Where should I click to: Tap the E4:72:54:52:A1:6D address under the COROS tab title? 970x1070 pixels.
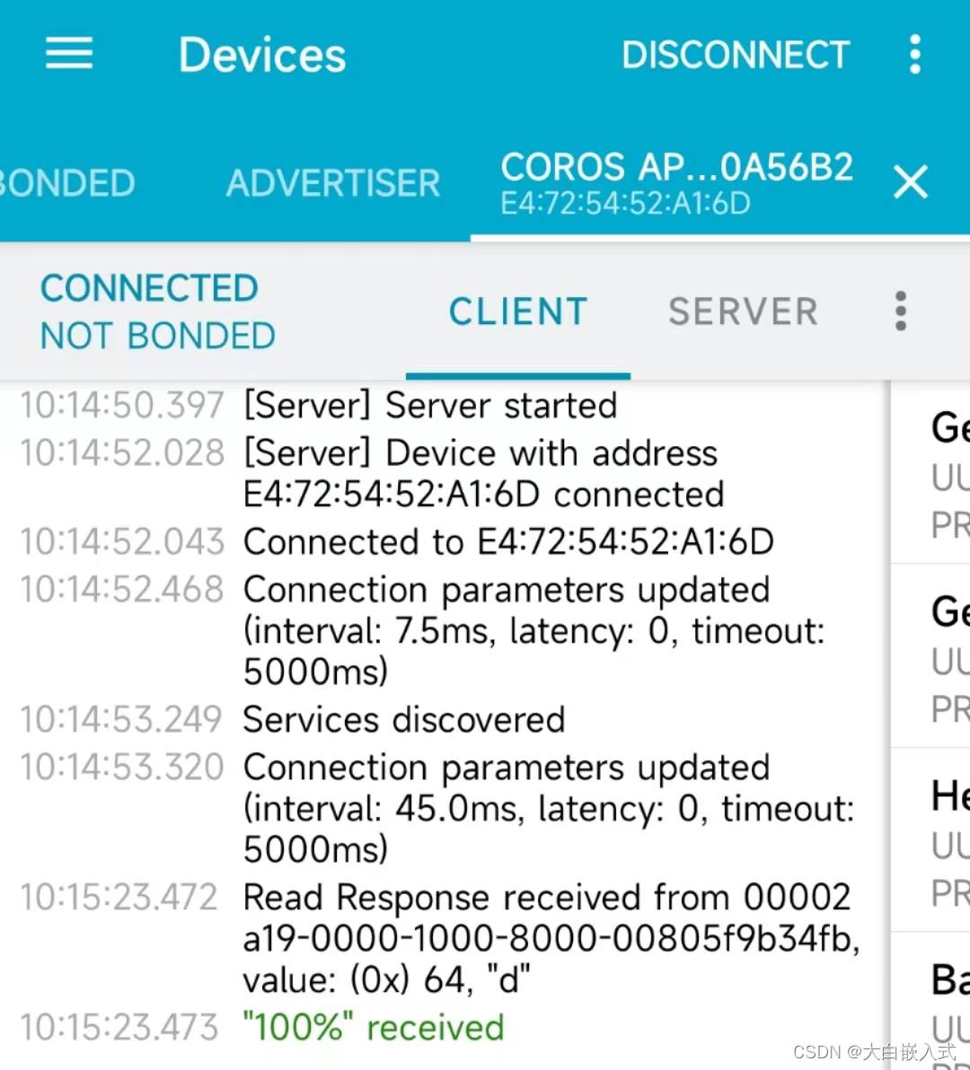[625, 204]
